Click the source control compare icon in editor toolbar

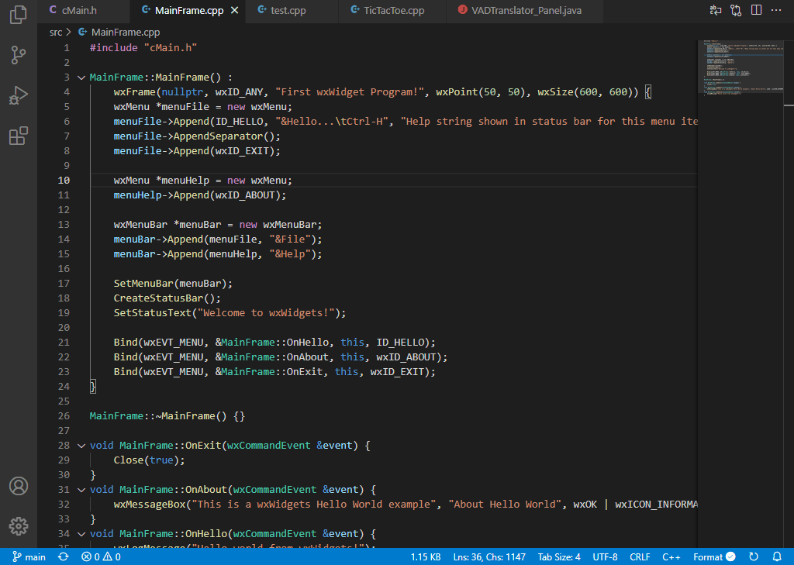(x=736, y=10)
